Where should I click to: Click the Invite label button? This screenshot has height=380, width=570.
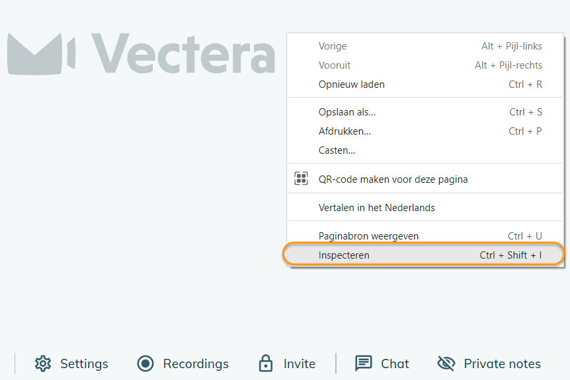point(300,364)
